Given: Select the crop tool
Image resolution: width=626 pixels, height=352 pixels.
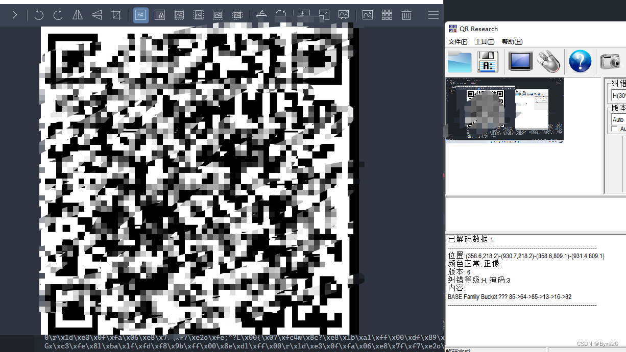Looking at the screenshot, I should click(x=116, y=15).
